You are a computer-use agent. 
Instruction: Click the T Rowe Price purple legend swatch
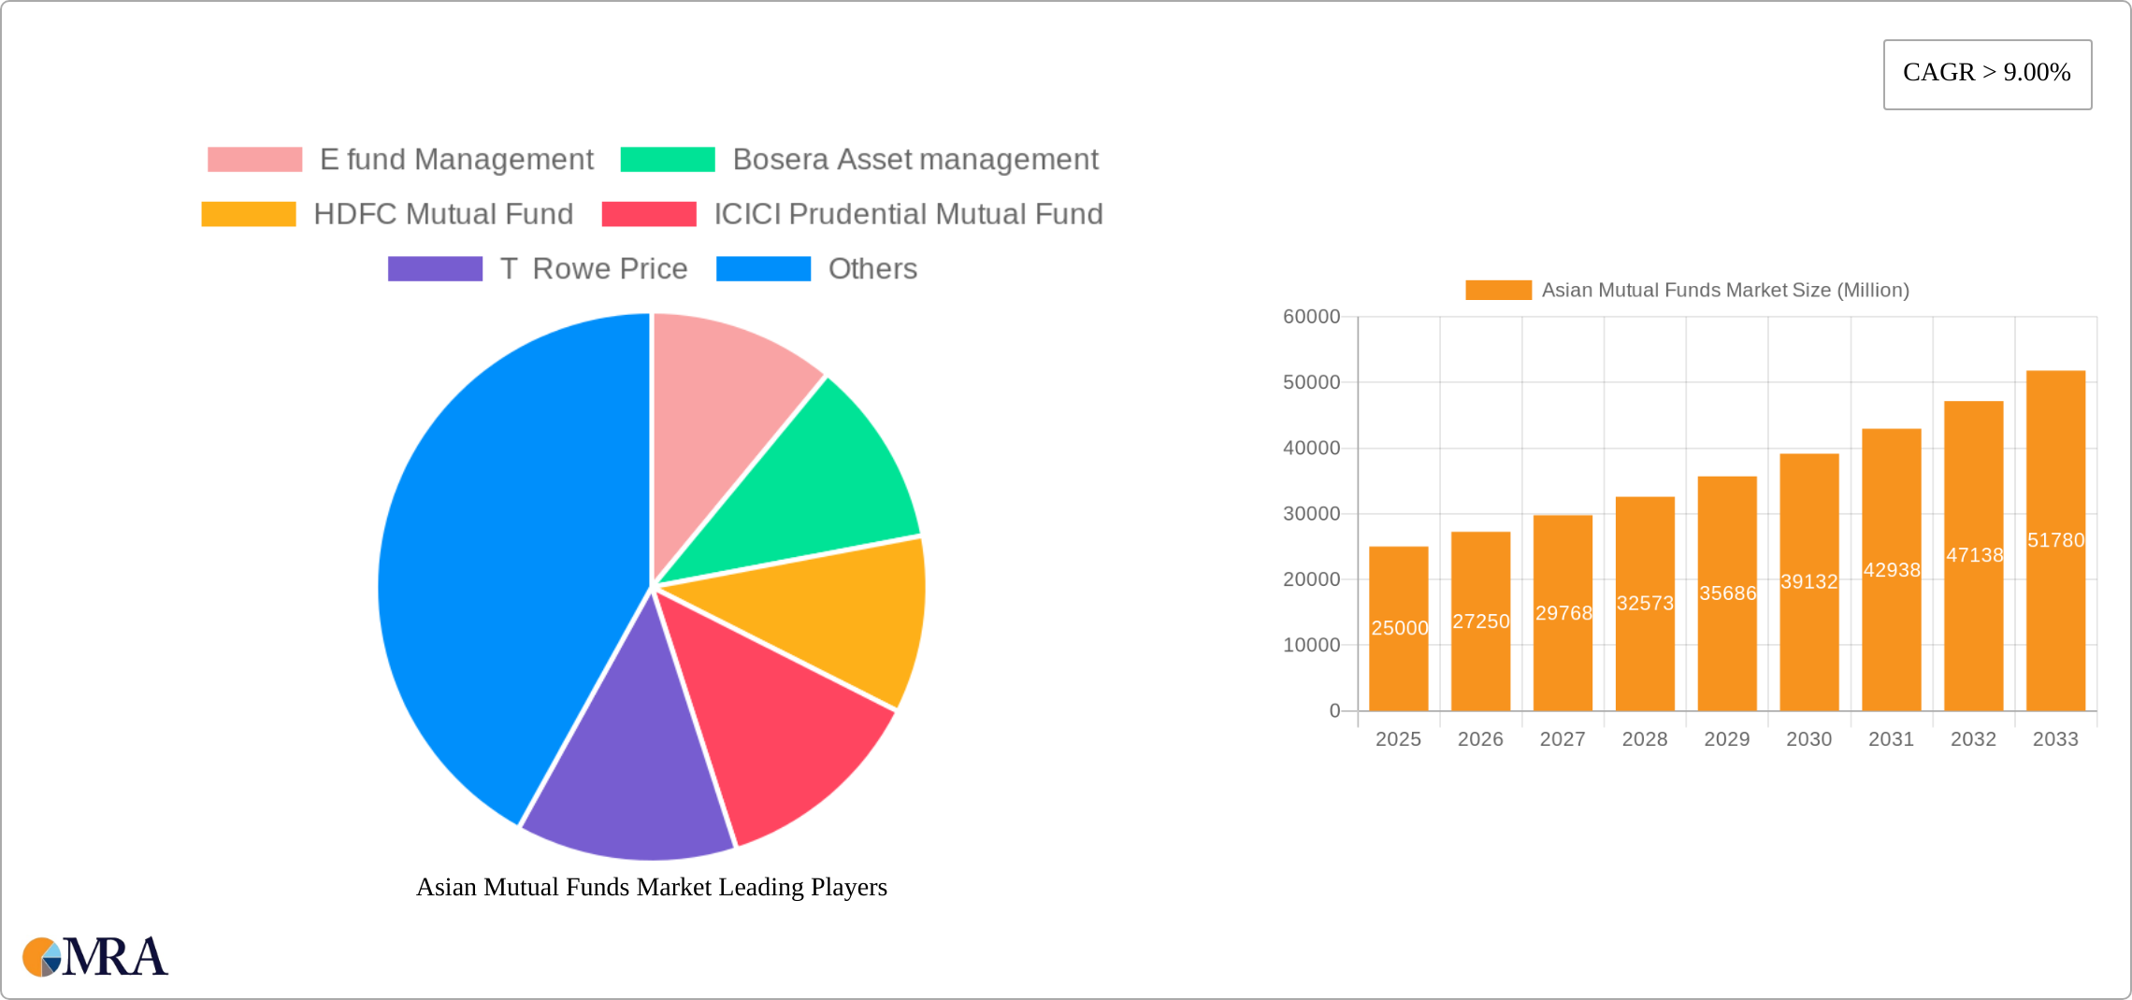[x=435, y=269]
